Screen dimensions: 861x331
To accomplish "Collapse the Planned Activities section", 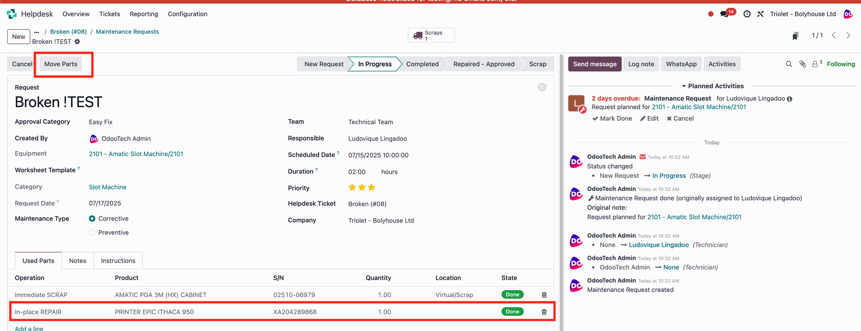I will pos(713,86).
